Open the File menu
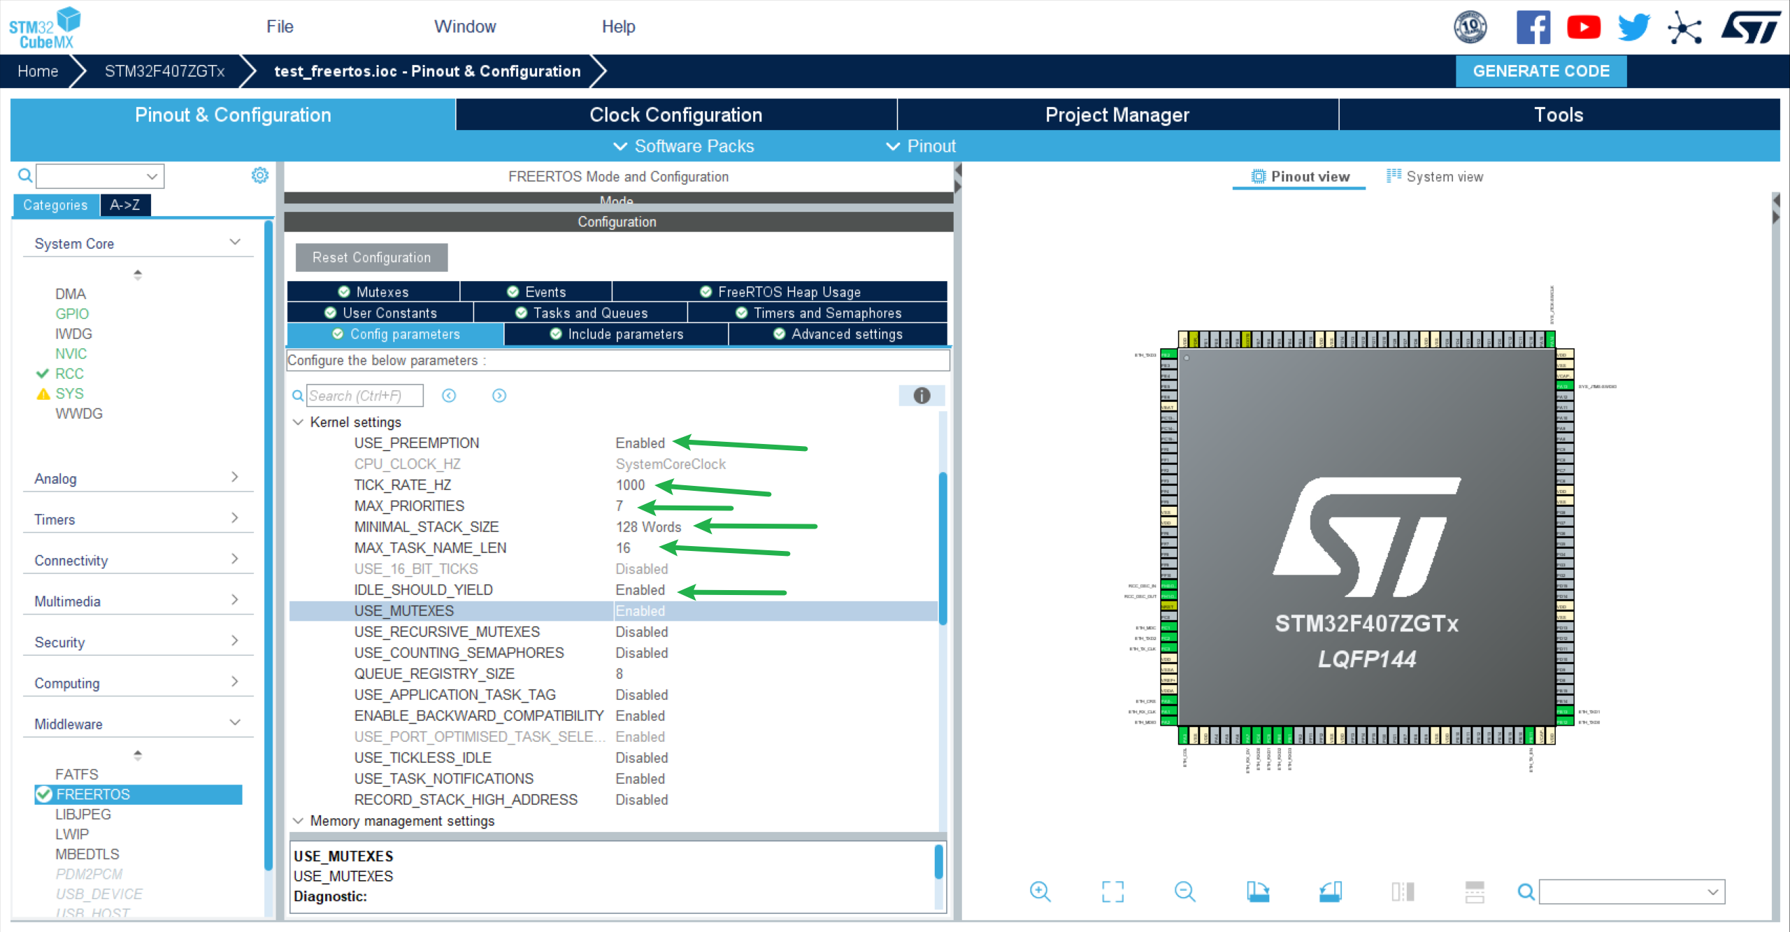The image size is (1790, 932). 280,27
